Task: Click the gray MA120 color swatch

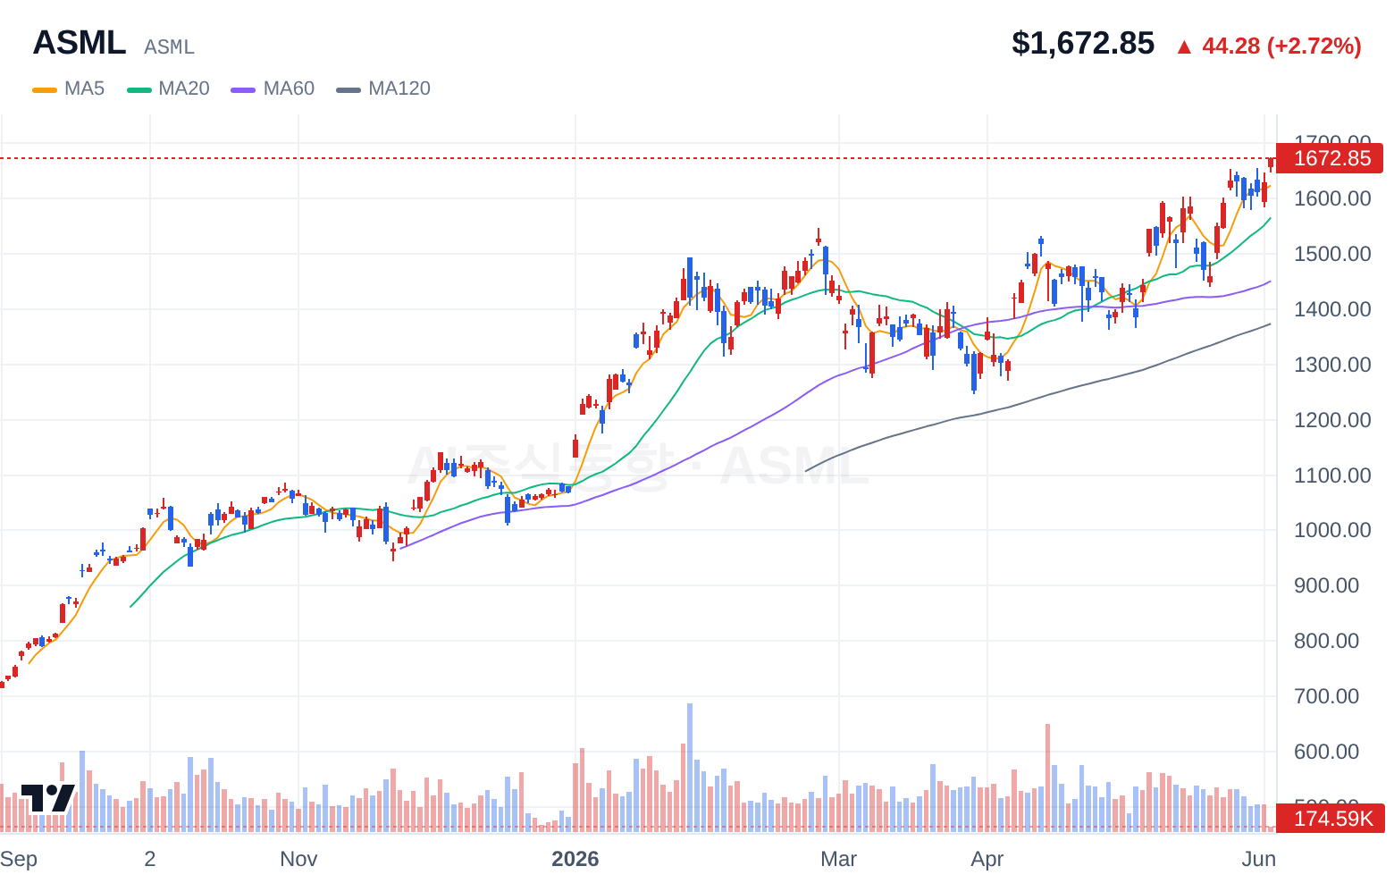Action: point(348,89)
